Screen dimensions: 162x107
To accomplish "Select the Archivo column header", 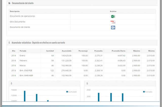I will click(x=113, y=11).
